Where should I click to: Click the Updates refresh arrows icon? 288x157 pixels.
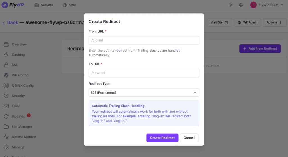tap(6, 116)
